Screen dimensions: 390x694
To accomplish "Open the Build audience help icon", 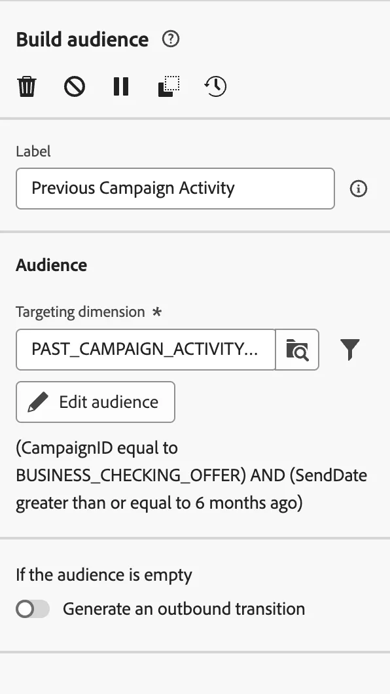I will 171,39.
